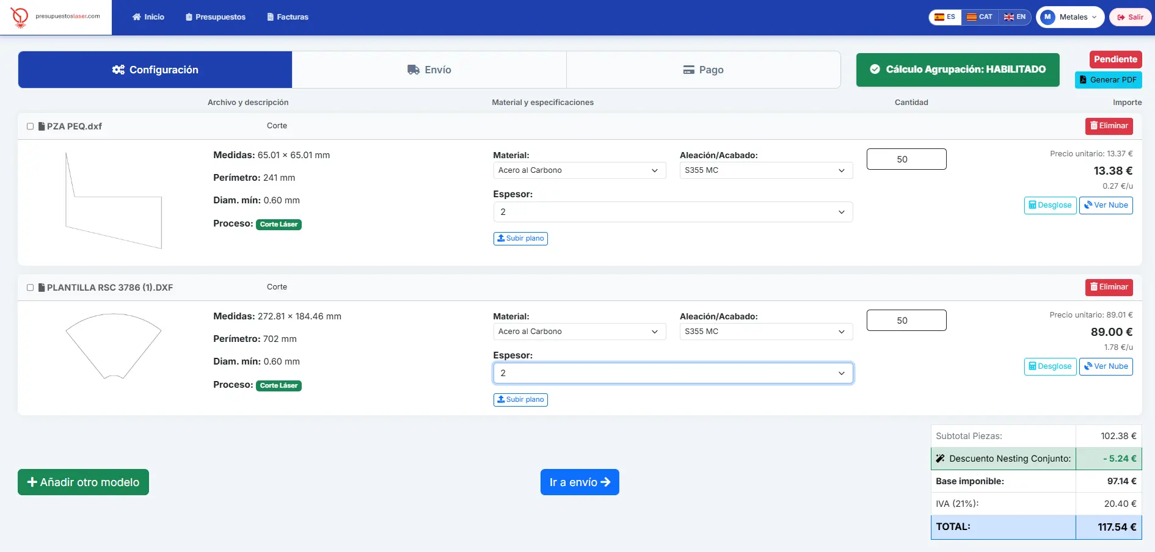
Task: Switch language to Spanish flag ES
Action: coord(945,17)
